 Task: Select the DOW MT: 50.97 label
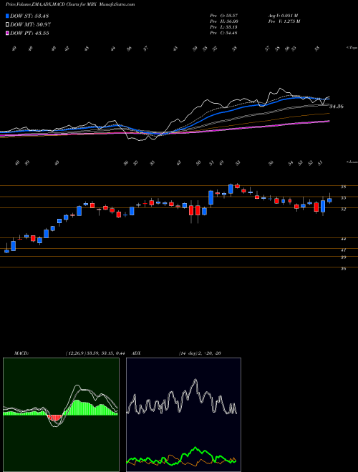pos(31,25)
